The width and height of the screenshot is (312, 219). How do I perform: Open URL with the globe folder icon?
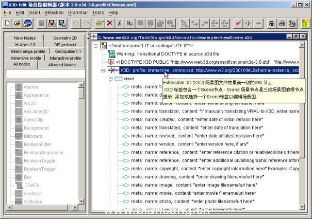[28, 24]
